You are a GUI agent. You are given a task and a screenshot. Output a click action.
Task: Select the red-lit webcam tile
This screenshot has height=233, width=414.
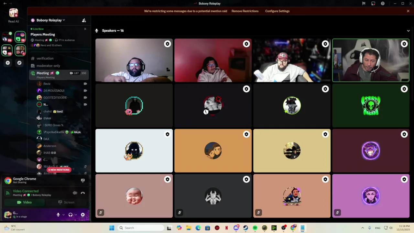pos(213,61)
